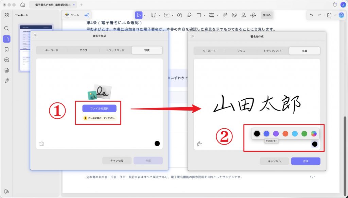
Task: Click the redo arrow
Action: click(x=319, y=15)
